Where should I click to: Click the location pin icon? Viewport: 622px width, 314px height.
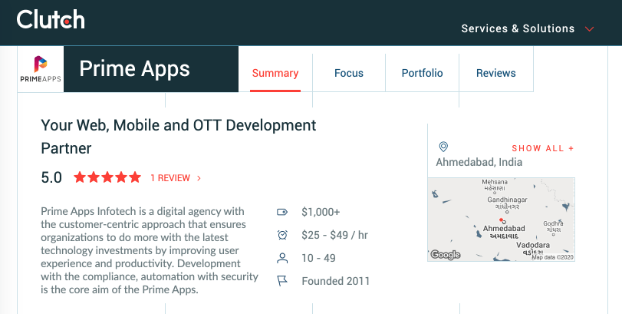(443, 147)
